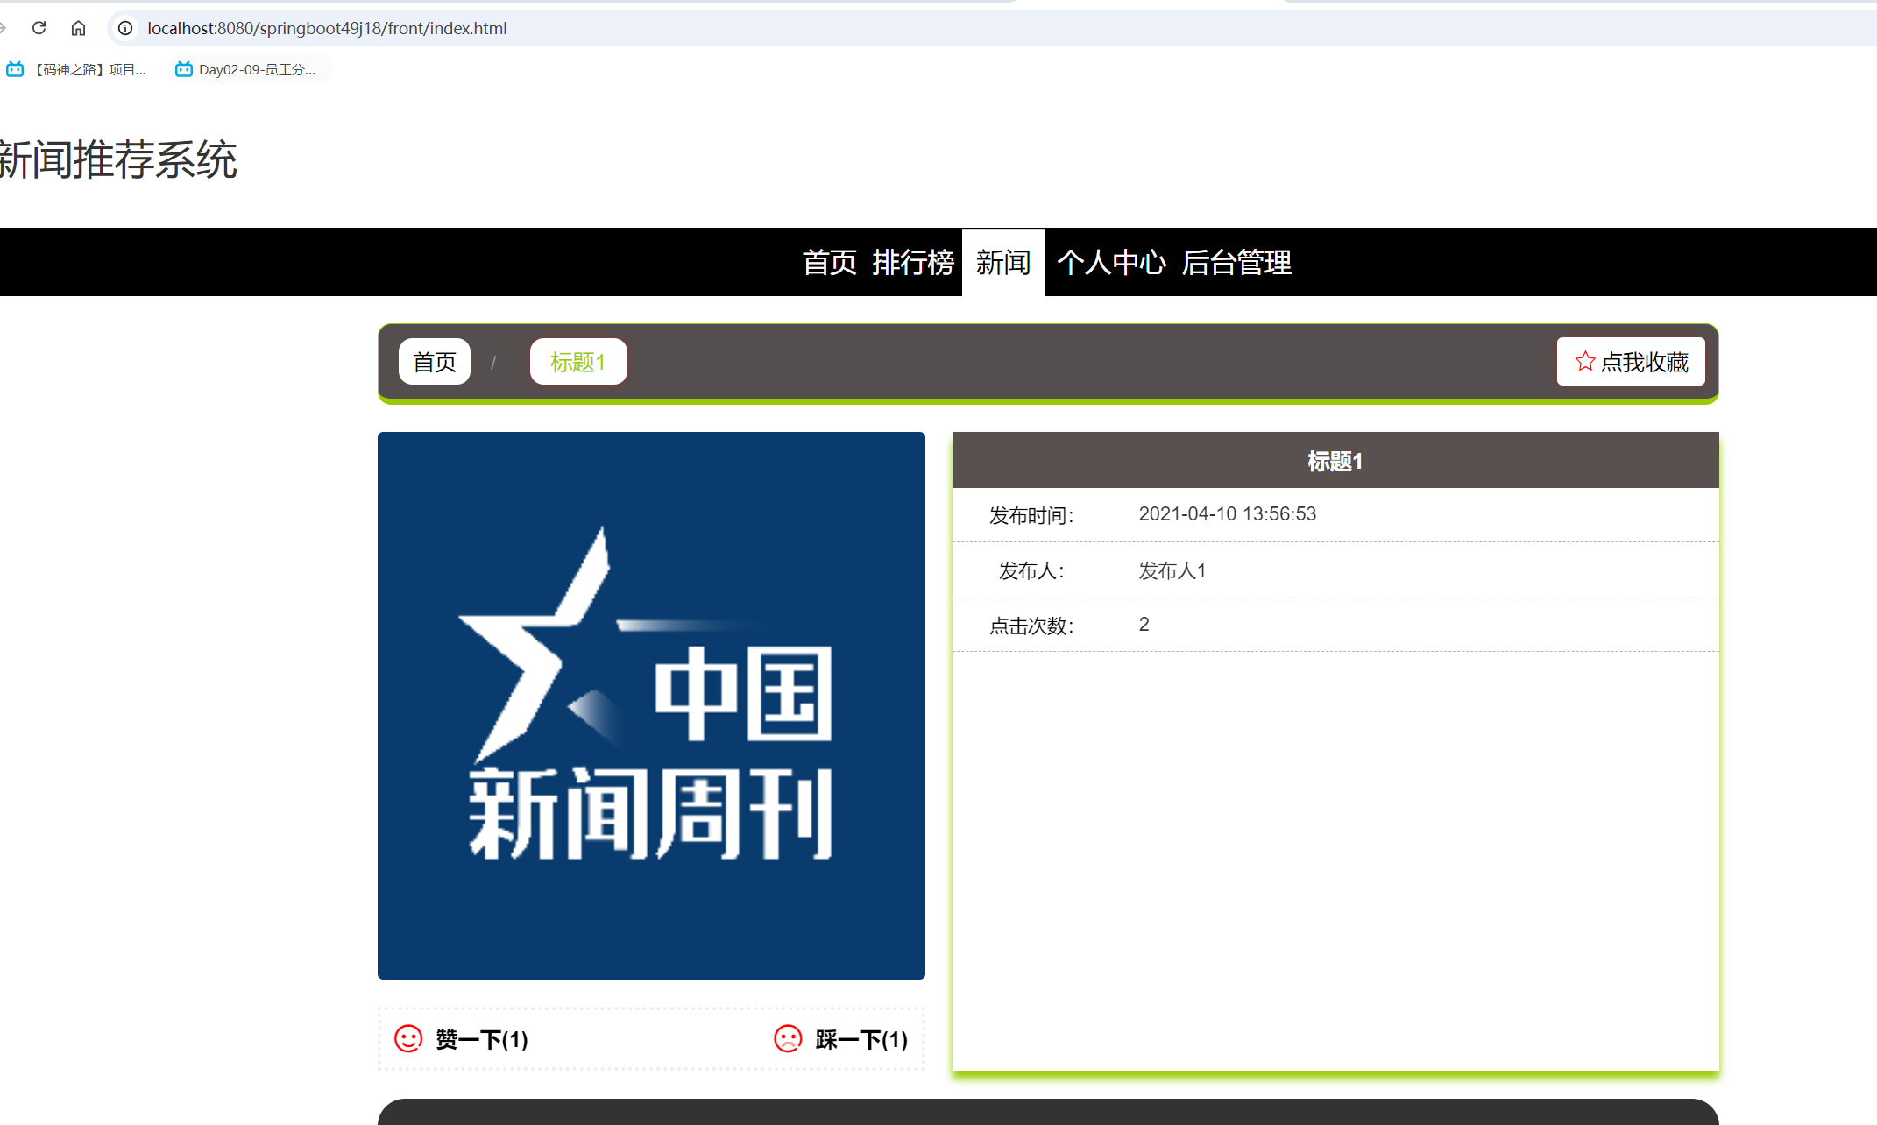Image resolution: width=1877 pixels, height=1125 pixels.
Task: Click the bilibili icon beside 码神之路 bookmark
Action: click(x=15, y=68)
